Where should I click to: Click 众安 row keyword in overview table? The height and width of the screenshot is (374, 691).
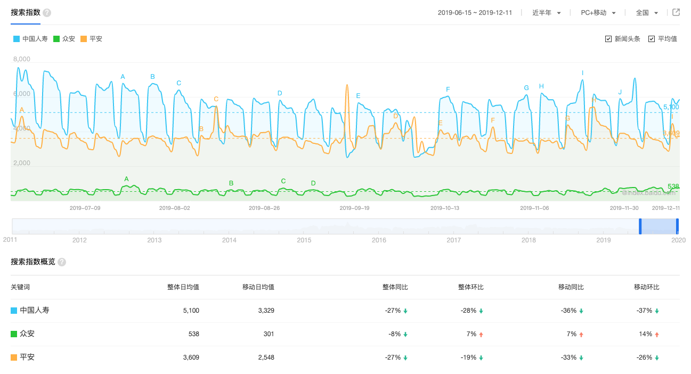coord(27,334)
